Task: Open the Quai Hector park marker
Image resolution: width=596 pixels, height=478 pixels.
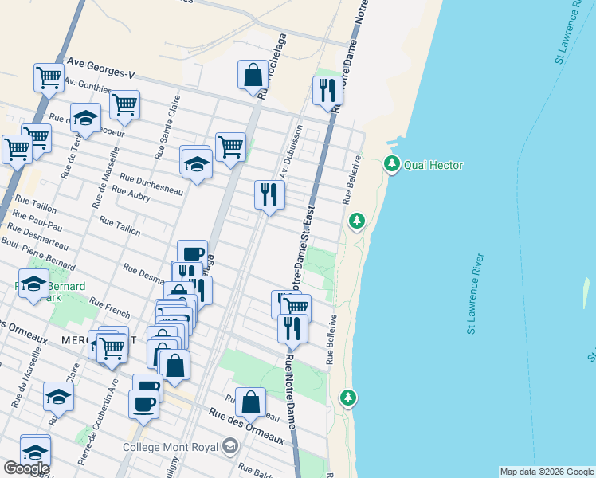Action: pos(392,165)
